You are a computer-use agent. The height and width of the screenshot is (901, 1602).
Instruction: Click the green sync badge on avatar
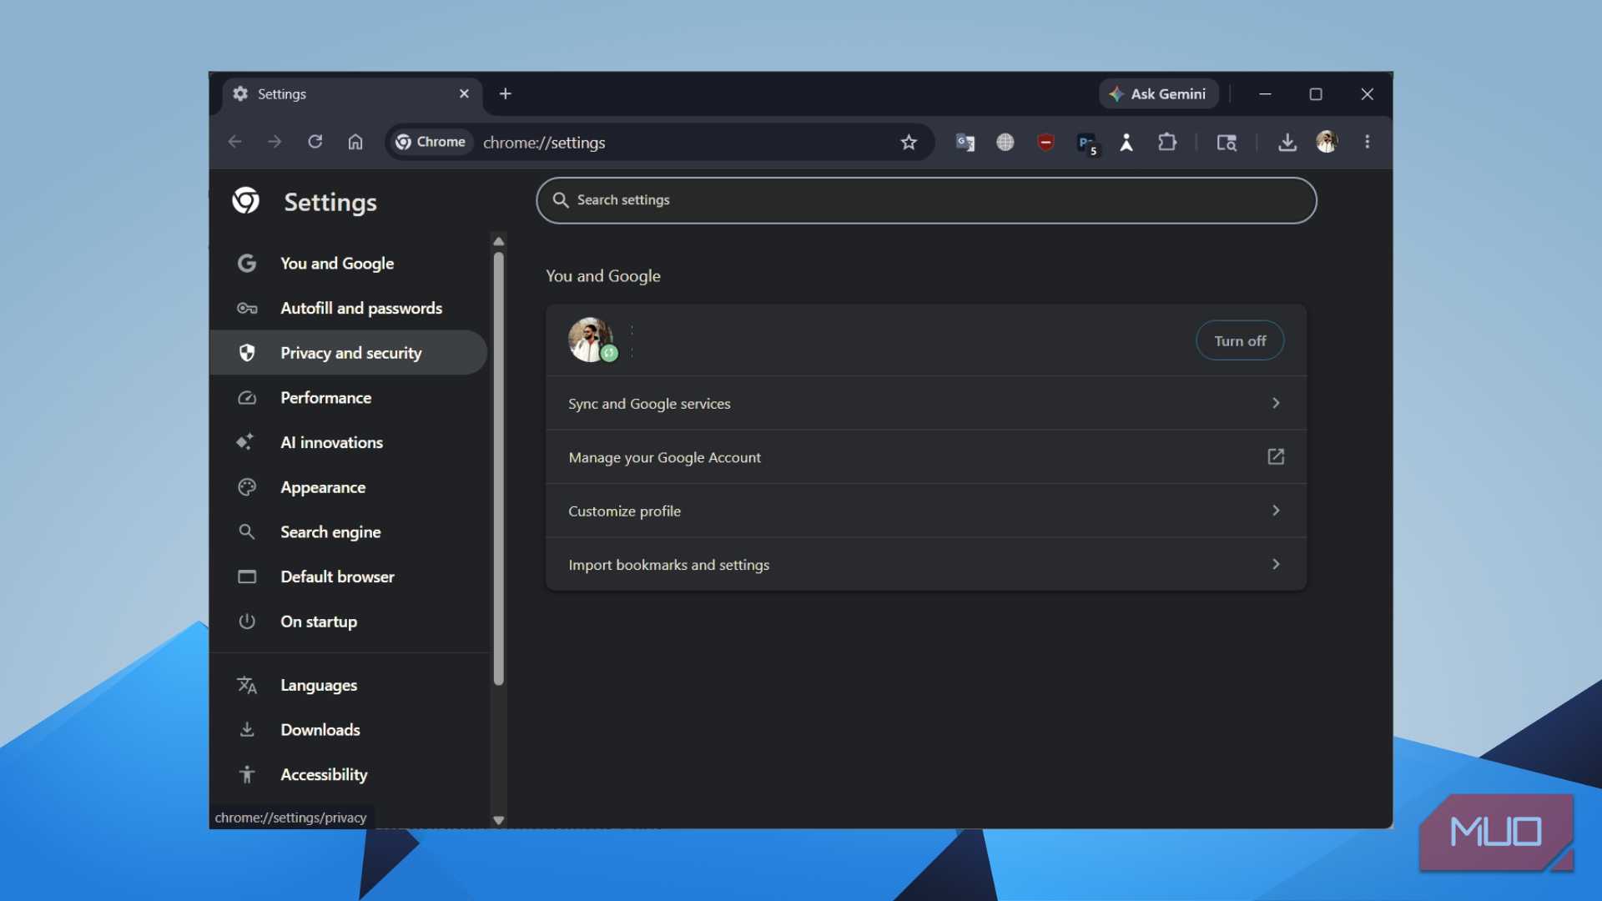tap(609, 353)
